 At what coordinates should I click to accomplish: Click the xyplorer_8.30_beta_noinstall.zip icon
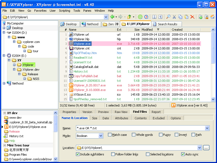[x=6, y=122]
